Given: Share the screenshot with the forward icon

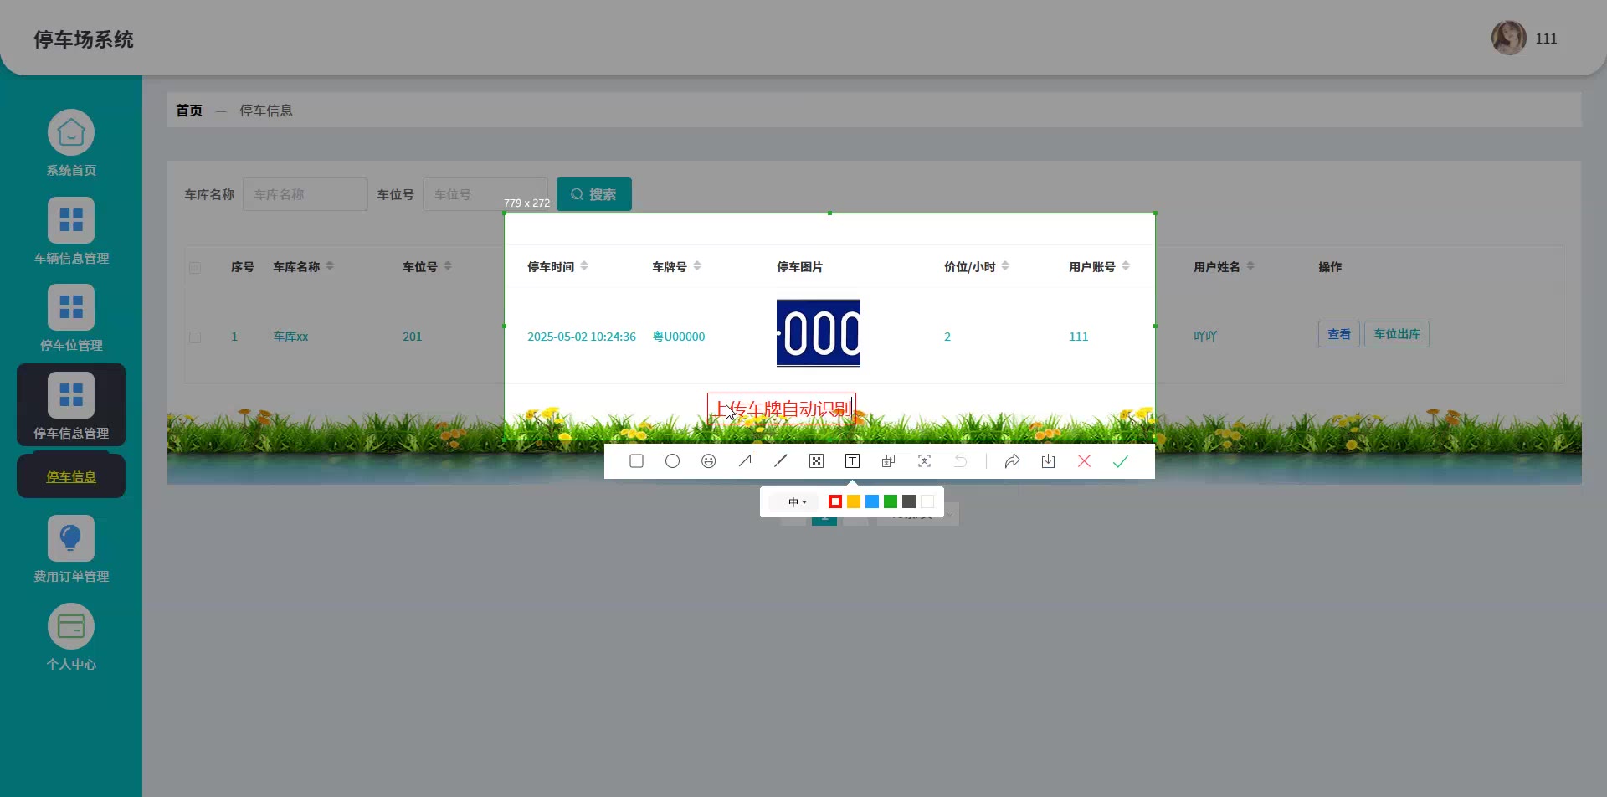Looking at the screenshot, I should [1012, 461].
